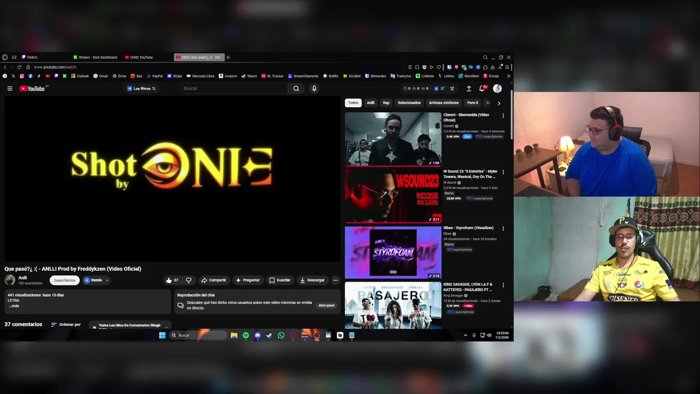Open the more actions ellipsis under the video
Viewport: 700px width, 394px height.
coord(336,280)
